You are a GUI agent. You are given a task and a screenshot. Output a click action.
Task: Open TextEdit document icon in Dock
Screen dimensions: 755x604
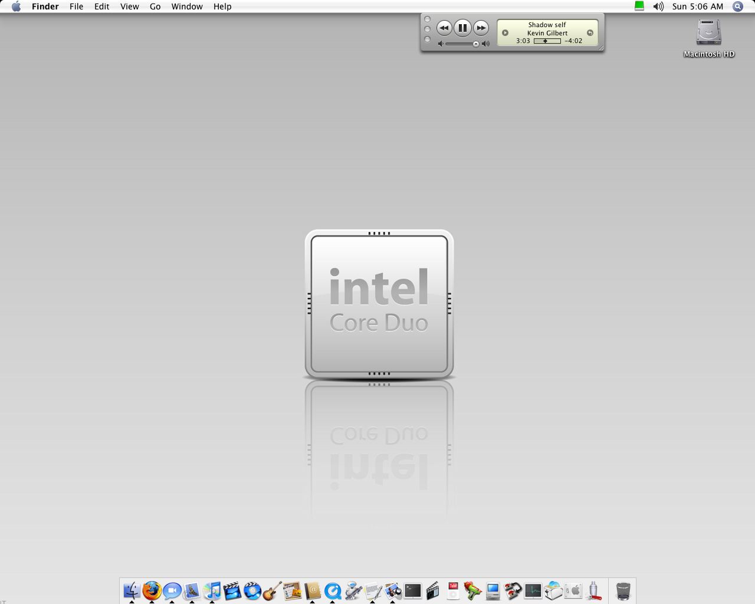click(372, 590)
